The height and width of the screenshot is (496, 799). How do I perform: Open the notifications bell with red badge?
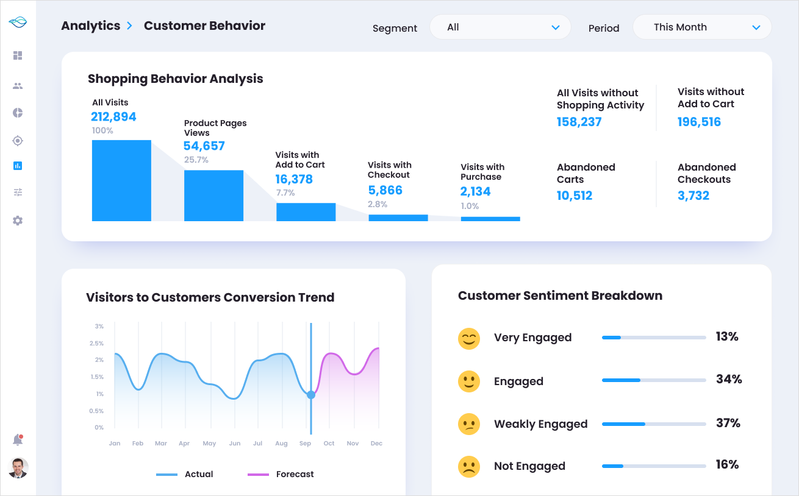pyautogui.click(x=16, y=439)
